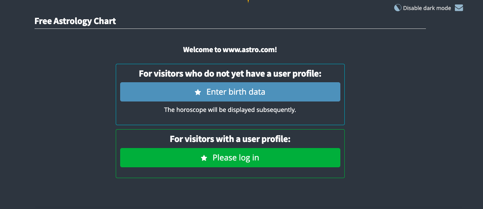483x209 pixels.
Task: Open the envelope contact icon
Action: coord(459,8)
